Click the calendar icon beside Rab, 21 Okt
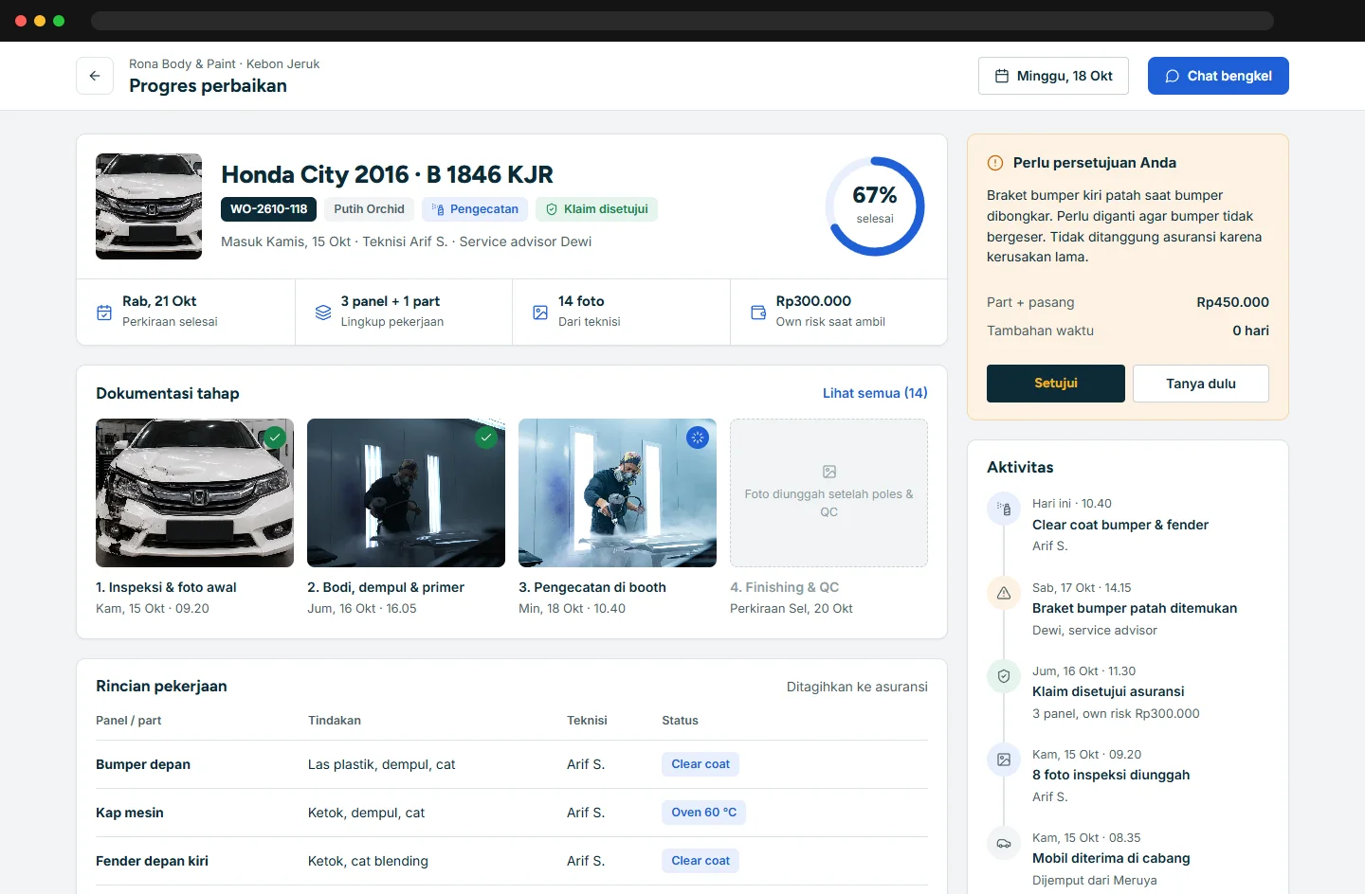The width and height of the screenshot is (1365, 894). pyautogui.click(x=104, y=312)
